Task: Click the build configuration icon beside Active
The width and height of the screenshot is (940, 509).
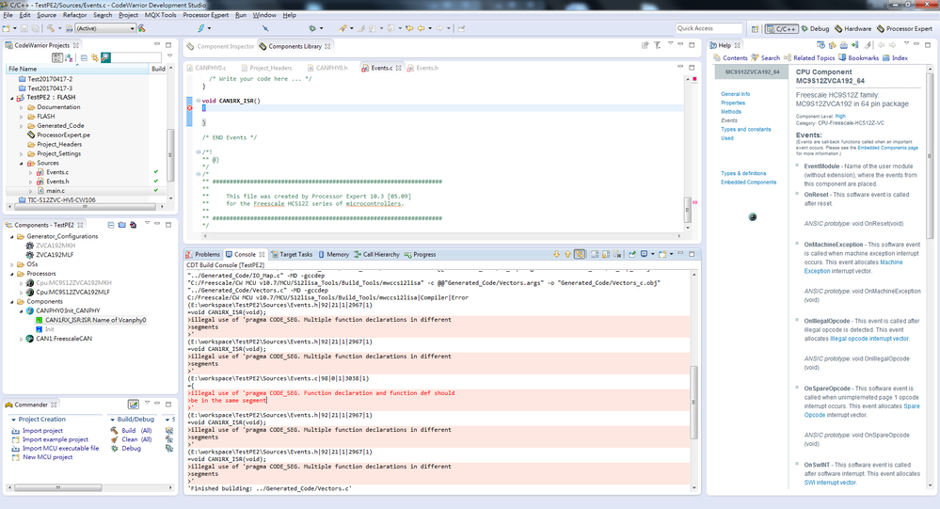Action: [x=69, y=28]
